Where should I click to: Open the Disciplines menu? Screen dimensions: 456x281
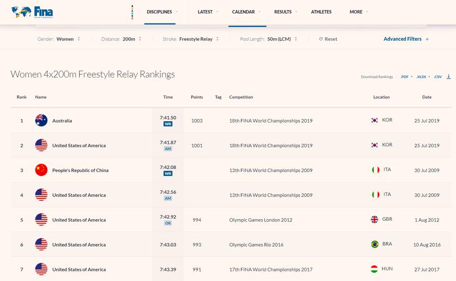pyautogui.click(x=160, y=12)
